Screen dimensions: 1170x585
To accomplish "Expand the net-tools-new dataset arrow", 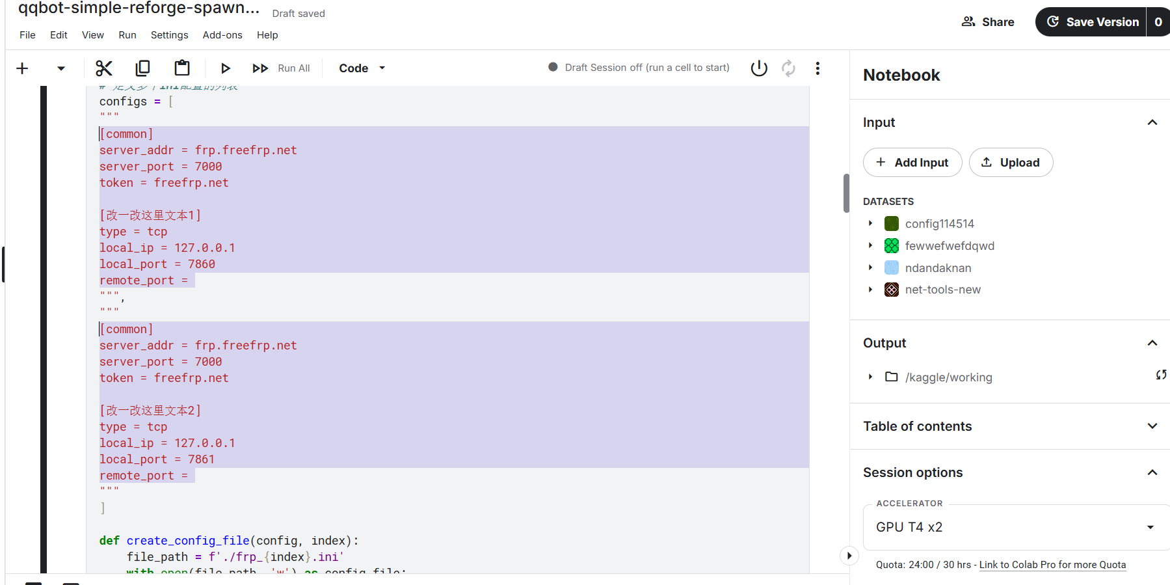I will point(870,290).
